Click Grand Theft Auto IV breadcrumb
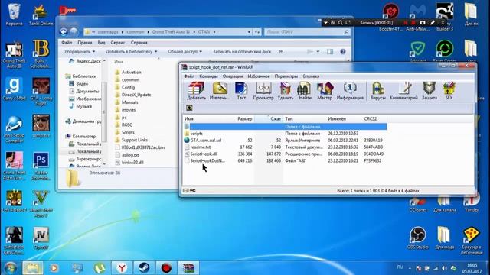Viewport: 490px width, 275px height. coord(171,32)
